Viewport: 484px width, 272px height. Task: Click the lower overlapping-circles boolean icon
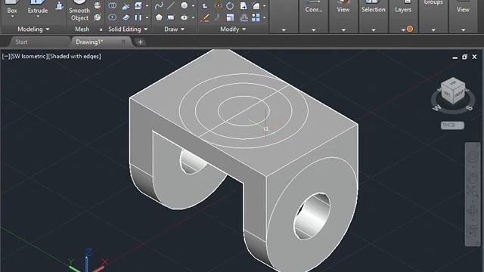coord(113,17)
